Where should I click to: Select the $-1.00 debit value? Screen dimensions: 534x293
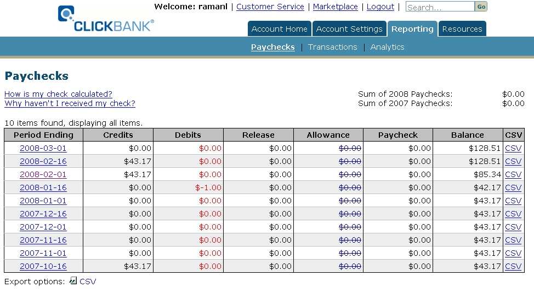point(208,187)
